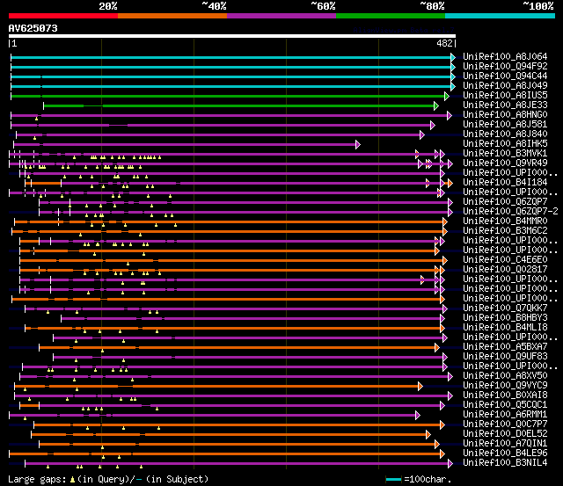Click the red 20% identity legend segment

pyautogui.click(x=63, y=16)
